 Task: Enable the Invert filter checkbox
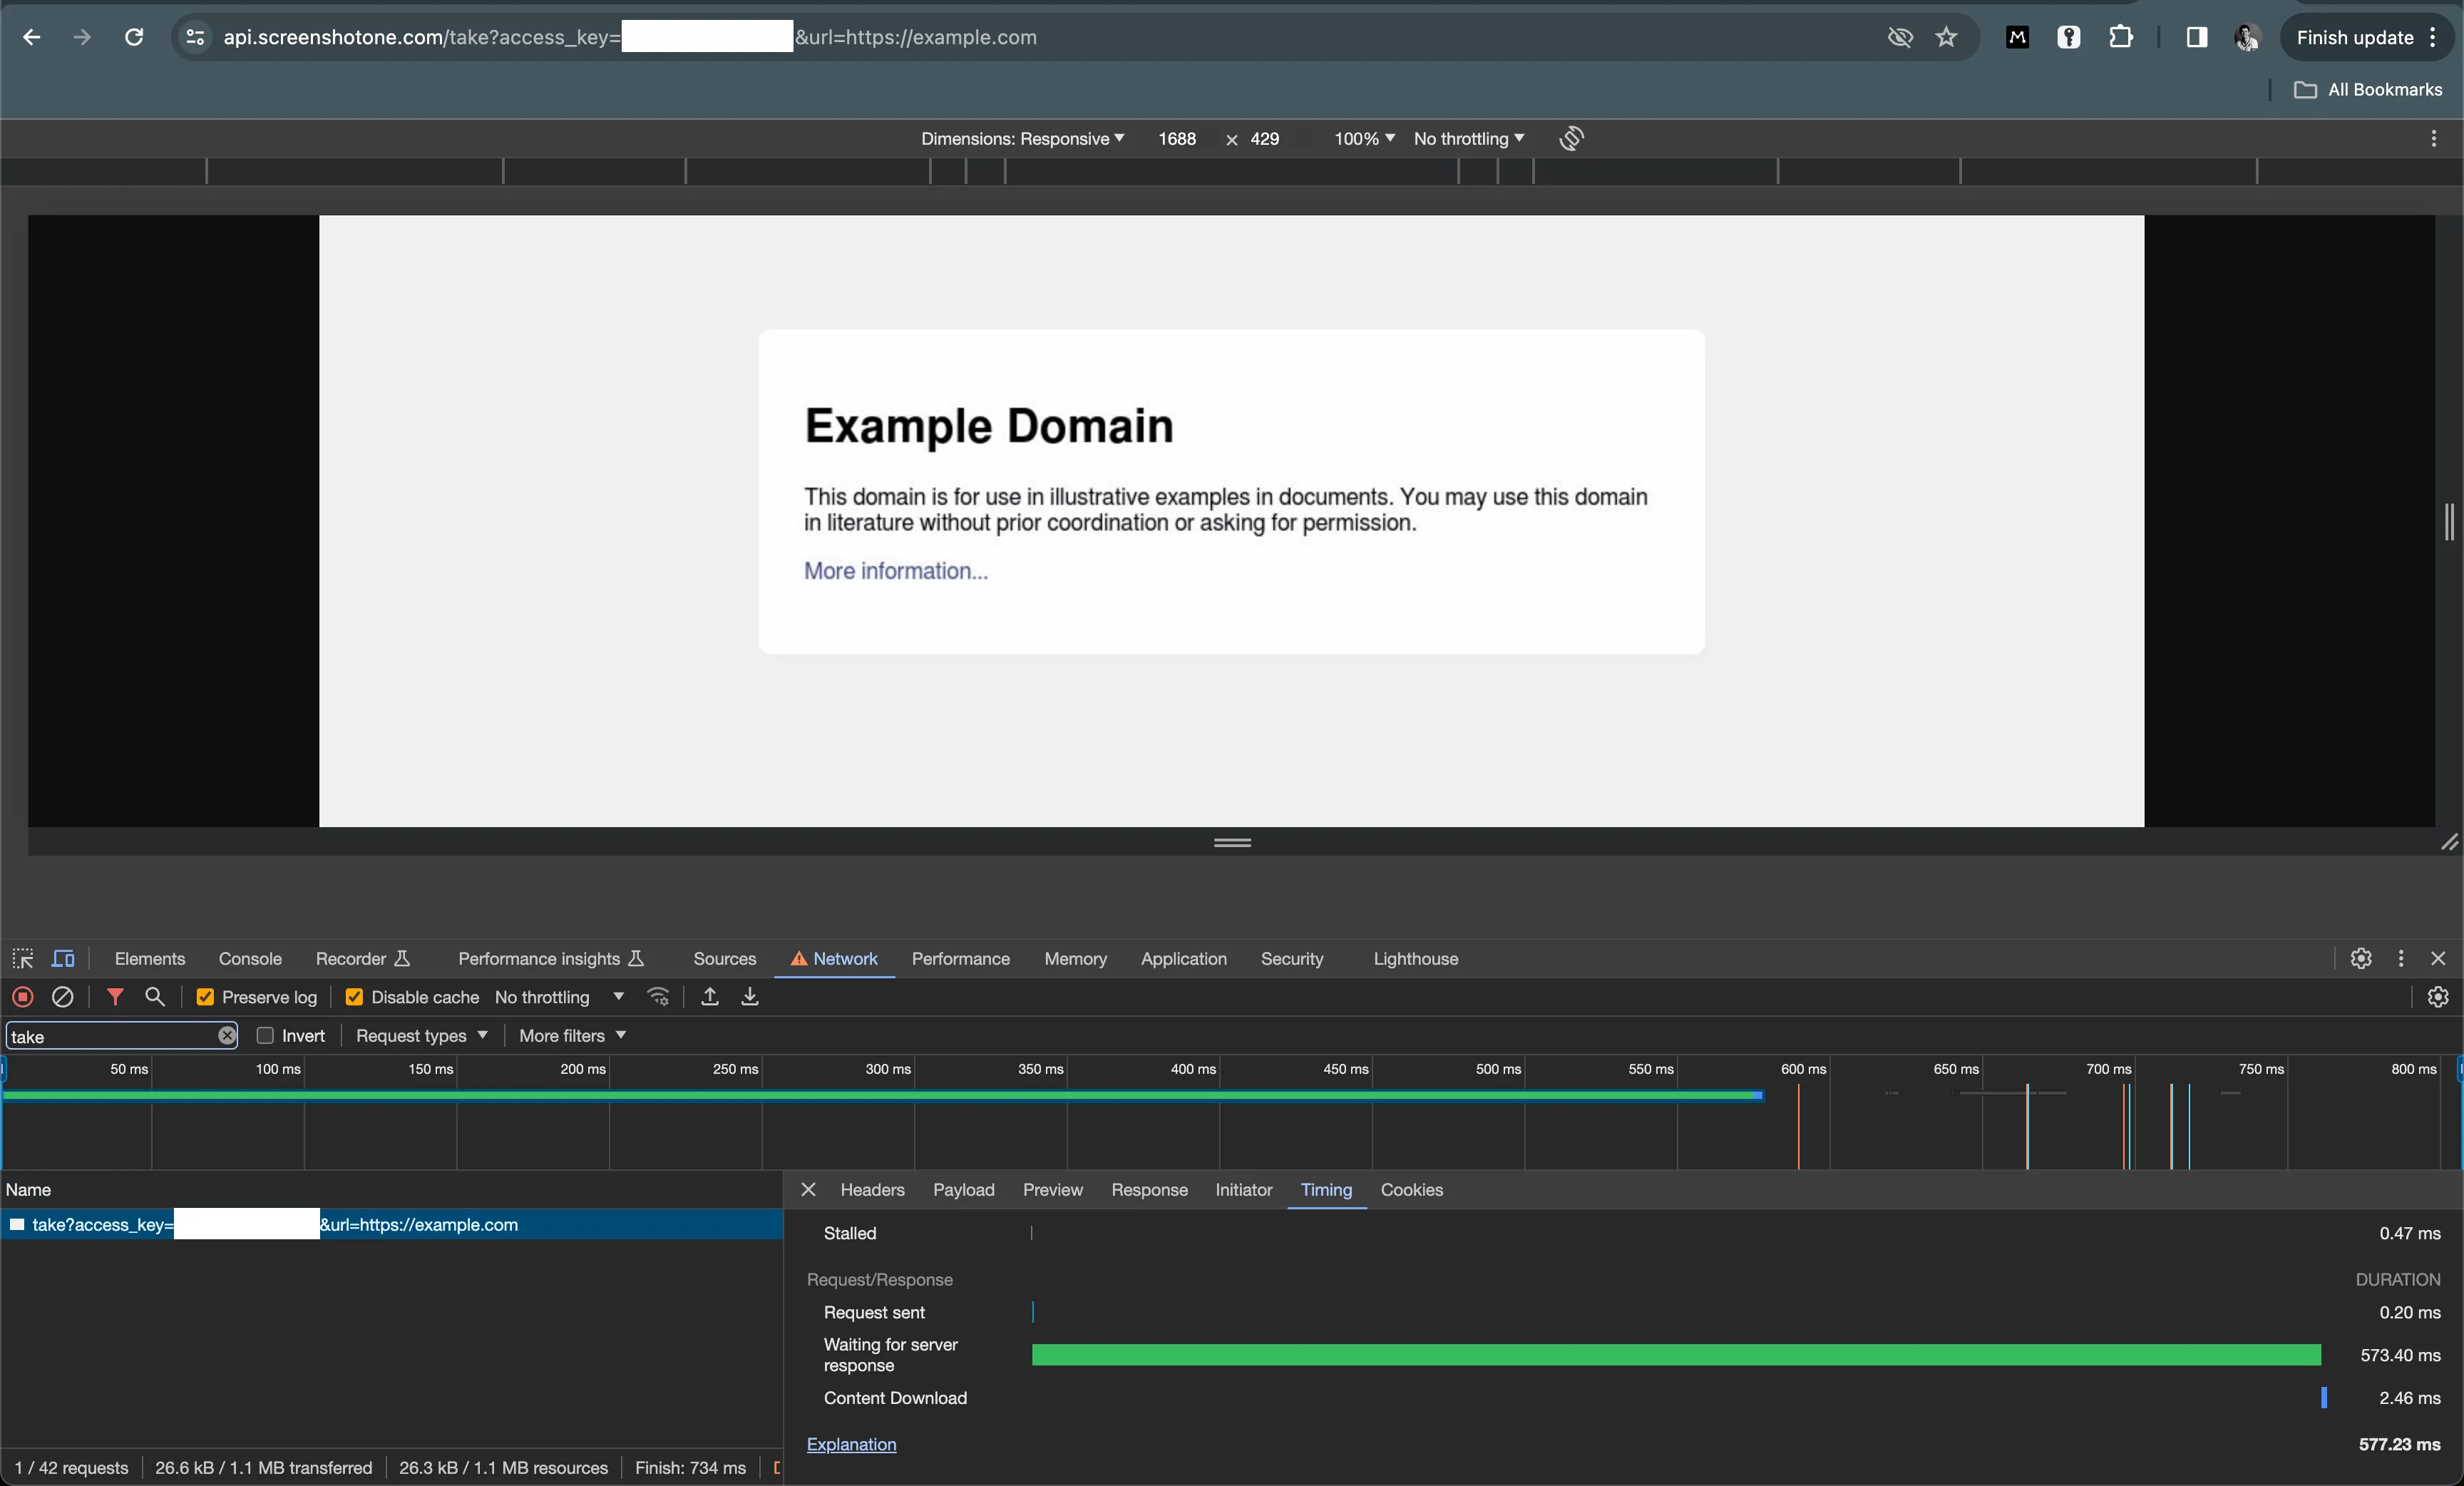click(x=265, y=1036)
